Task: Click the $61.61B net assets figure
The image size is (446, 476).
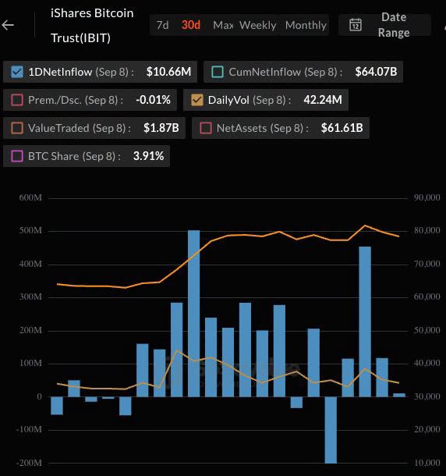Action: tap(342, 128)
